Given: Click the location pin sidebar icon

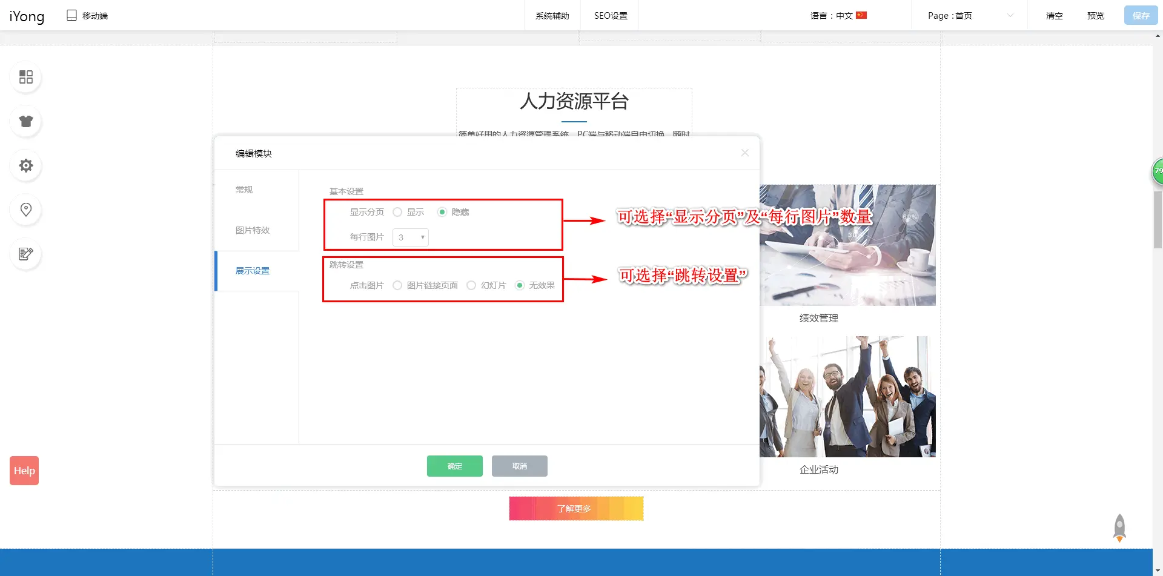Looking at the screenshot, I should pyautogui.click(x=25, y=210).
